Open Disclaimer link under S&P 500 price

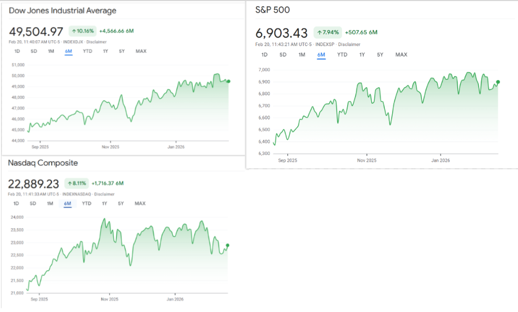pos(350,44)
